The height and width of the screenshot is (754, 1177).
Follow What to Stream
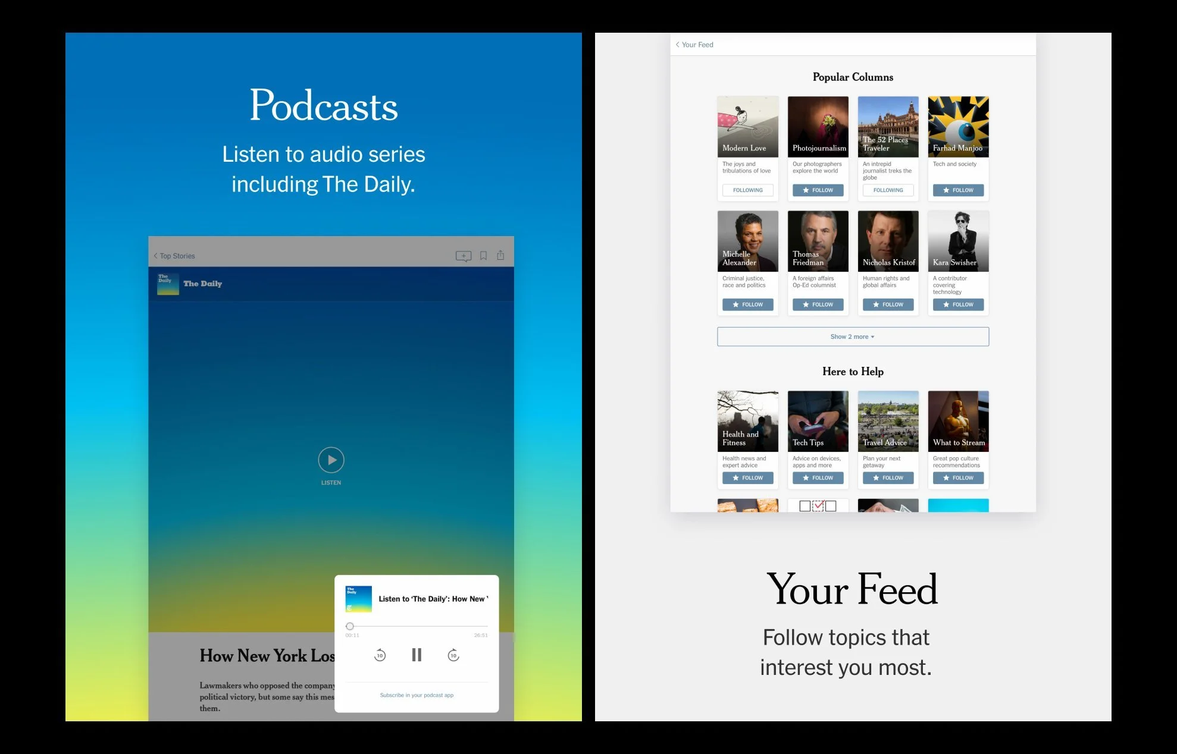[959, 478]
